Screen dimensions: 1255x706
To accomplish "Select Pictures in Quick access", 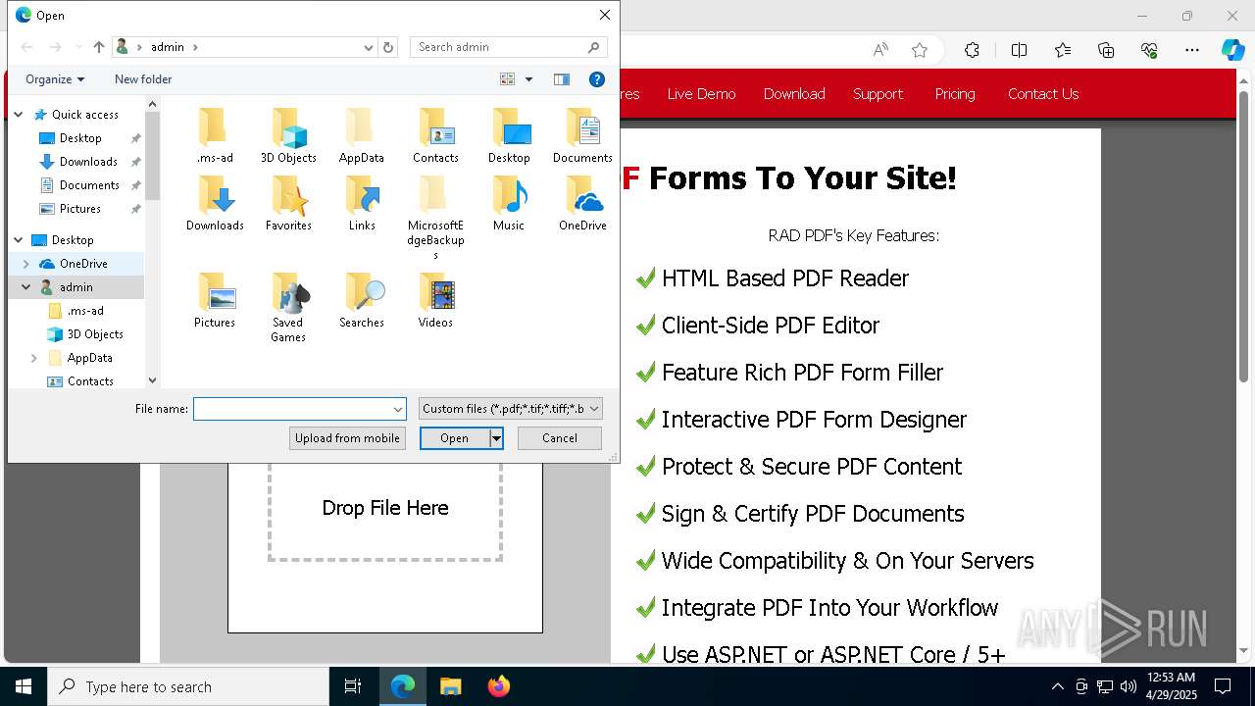I will point(80,209).
